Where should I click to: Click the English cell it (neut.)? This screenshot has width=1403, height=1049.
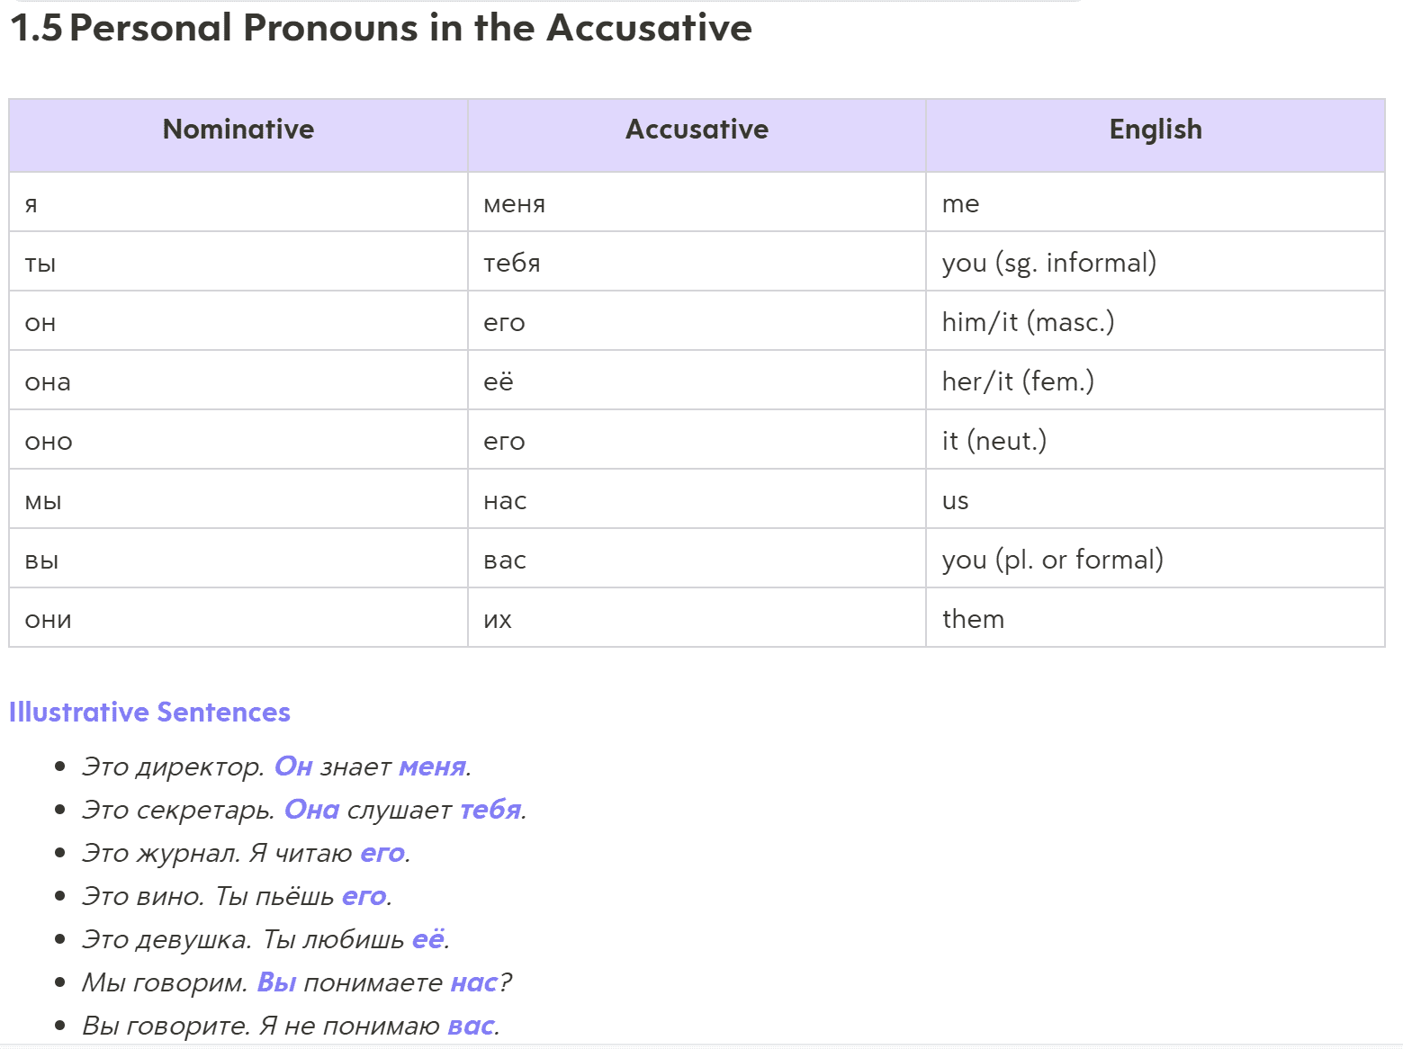(994, 441)
